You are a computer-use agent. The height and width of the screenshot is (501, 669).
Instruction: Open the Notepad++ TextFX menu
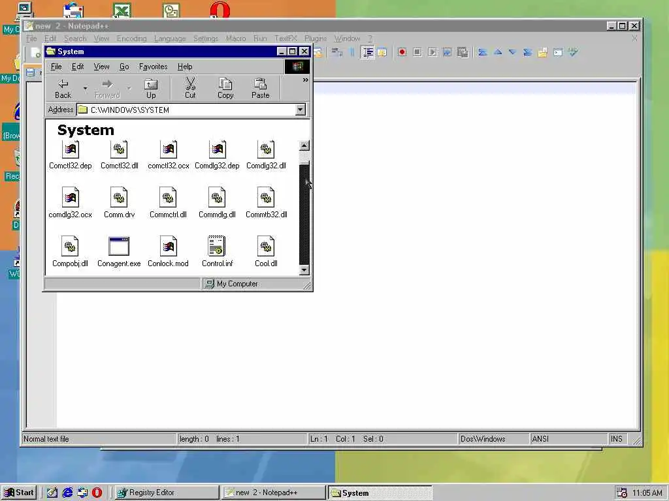286,38
